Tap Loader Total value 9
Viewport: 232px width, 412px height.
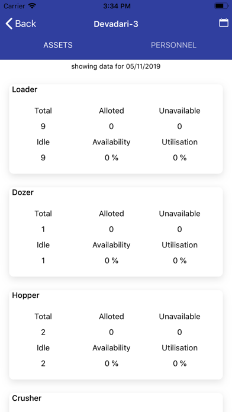point(43,127)
